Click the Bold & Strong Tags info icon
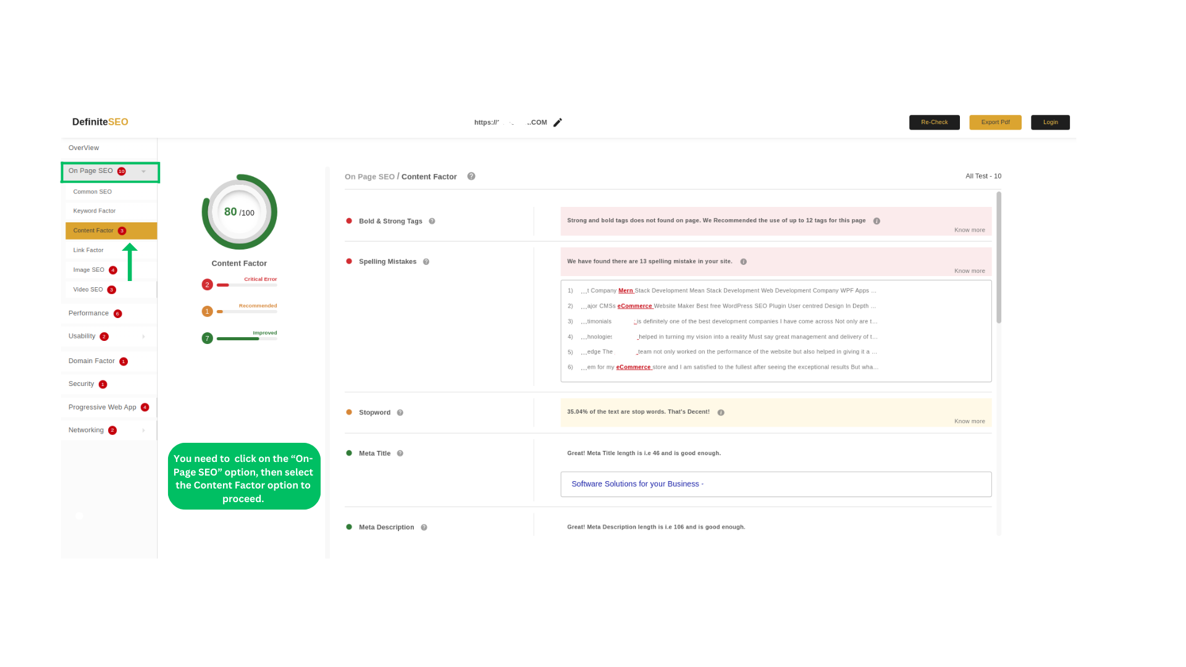 coord(432,220)
